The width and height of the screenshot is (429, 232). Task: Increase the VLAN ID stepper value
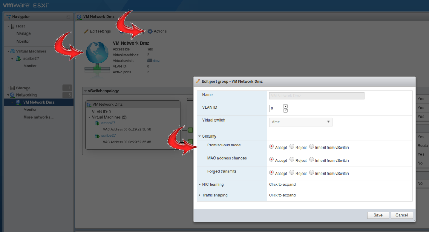[285, 107]
